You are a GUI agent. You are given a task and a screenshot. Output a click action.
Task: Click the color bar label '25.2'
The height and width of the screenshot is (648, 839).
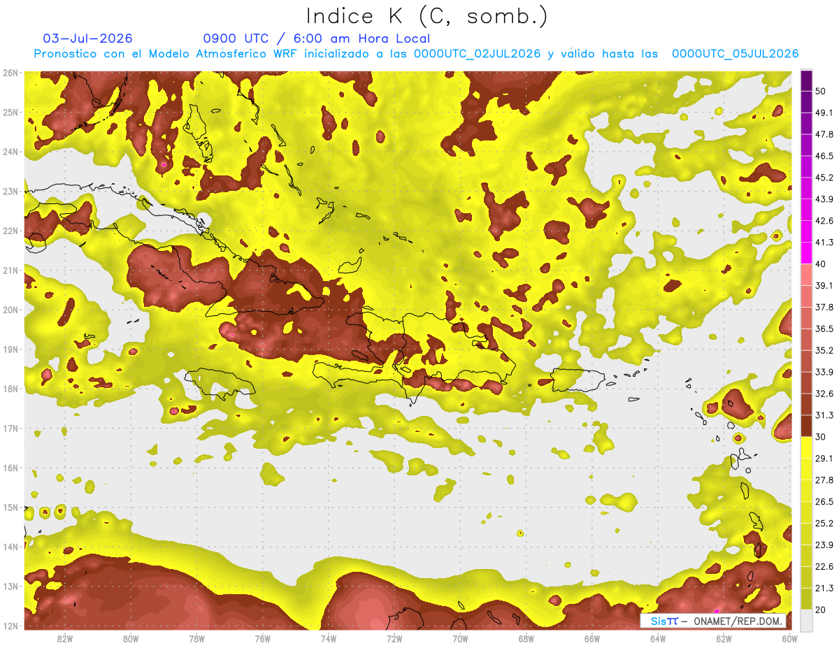pos(824,524)
